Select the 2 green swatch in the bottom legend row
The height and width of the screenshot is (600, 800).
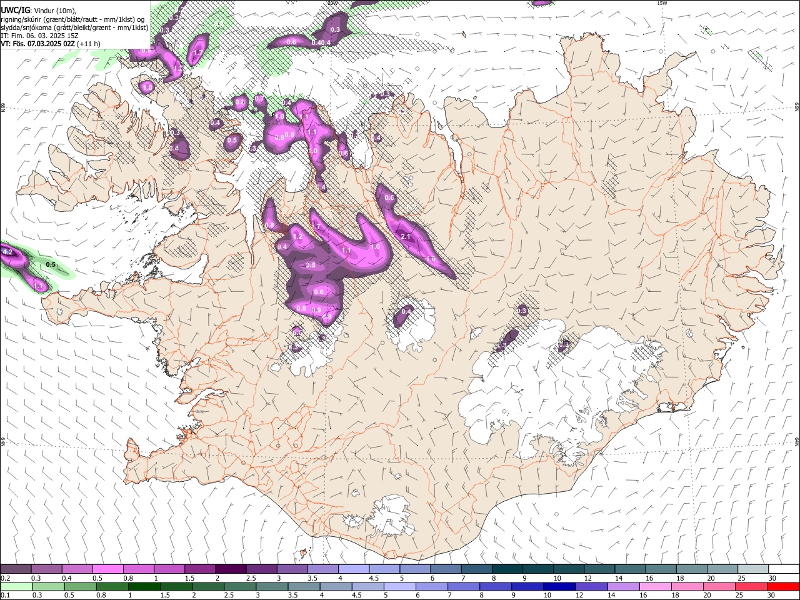coord(207,586)
